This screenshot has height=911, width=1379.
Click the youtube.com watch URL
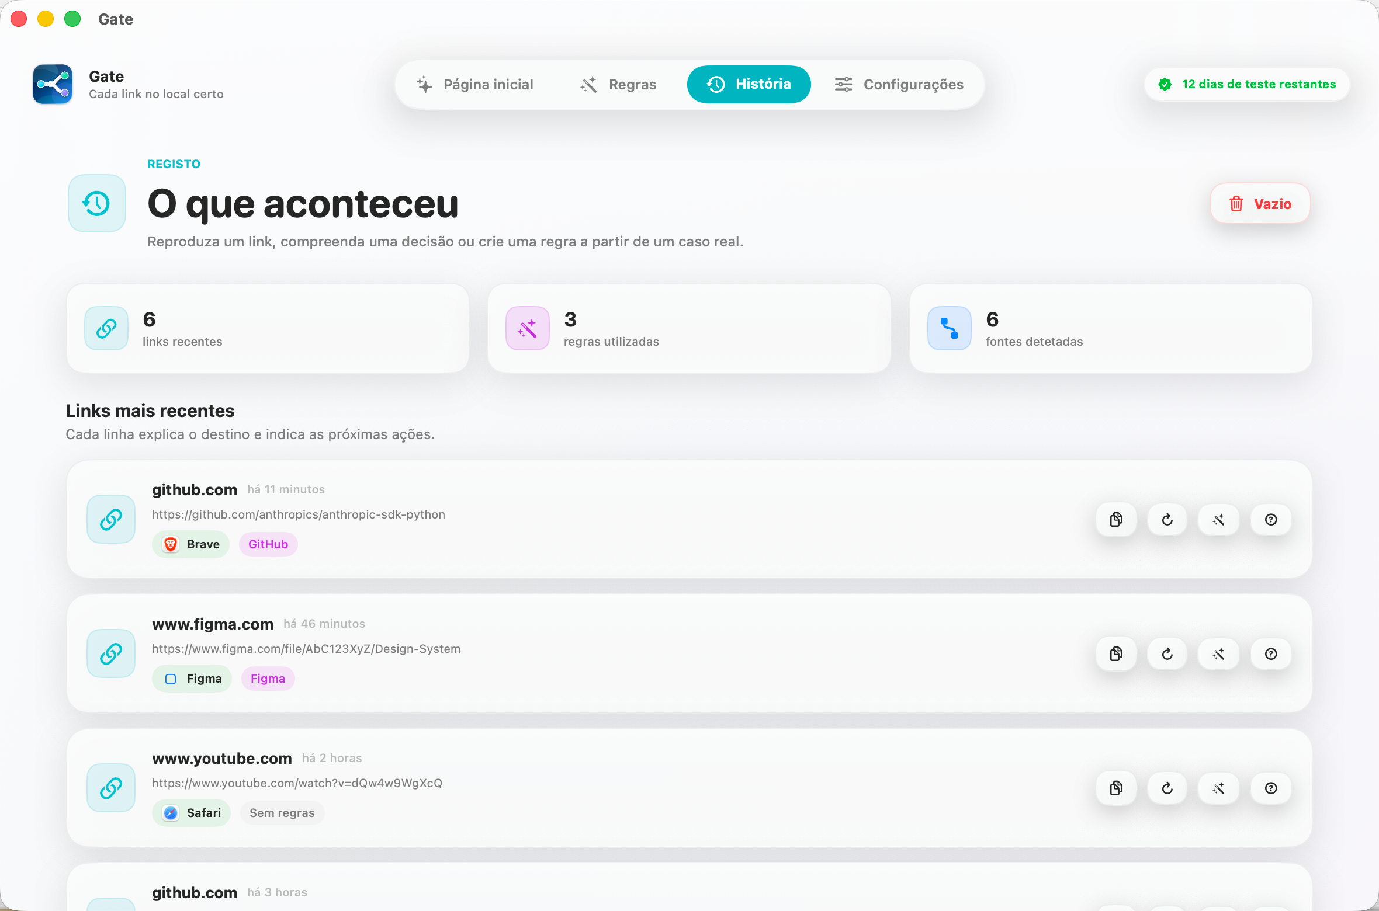pos(297,783)
